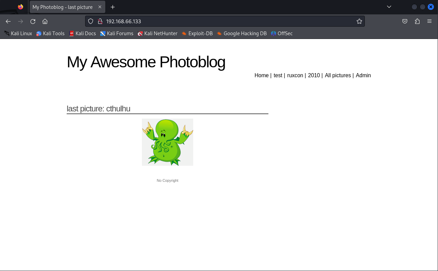The image size is (438, 271).
Task: Click the tracking protection shield icon
Action: pos(91,21)
